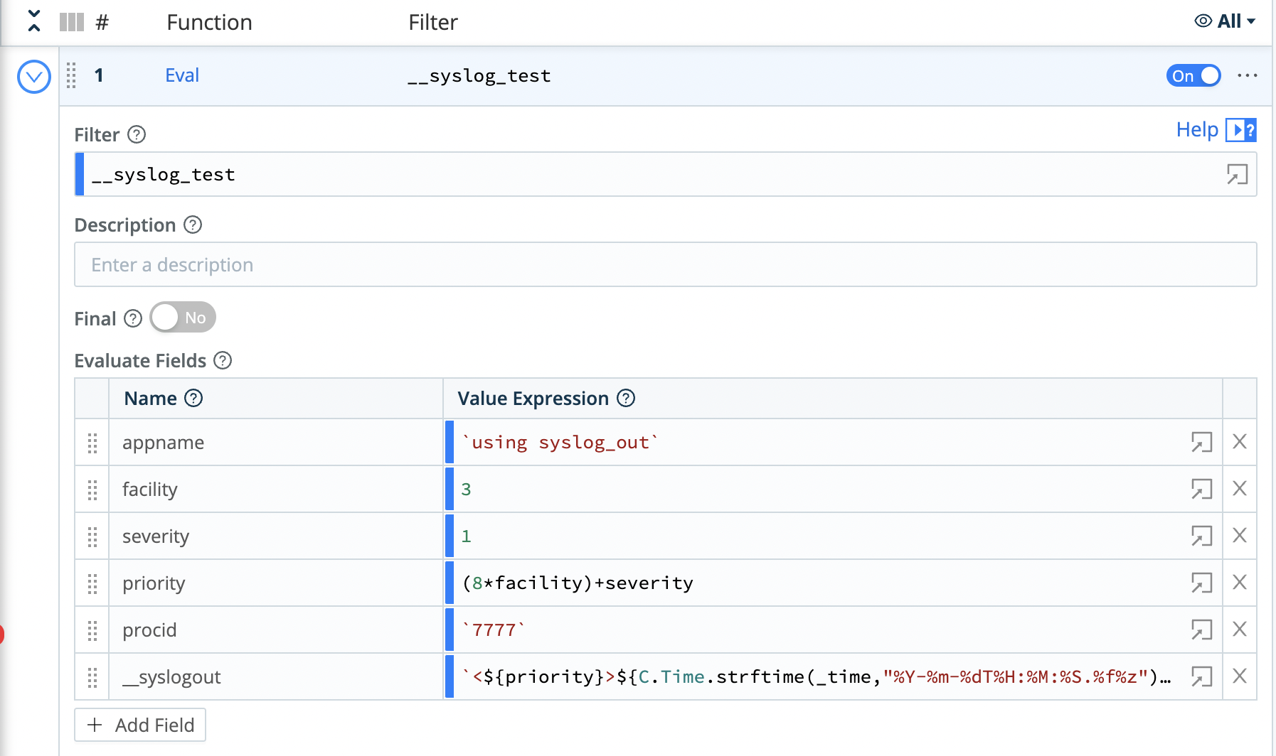The image size is (1276, 756).
Task: Expand the Filter expression editor
Action: coord(1238,174)
